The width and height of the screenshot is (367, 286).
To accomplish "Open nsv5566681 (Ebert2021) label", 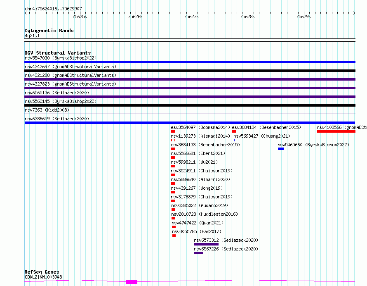I will coord(198,153).
